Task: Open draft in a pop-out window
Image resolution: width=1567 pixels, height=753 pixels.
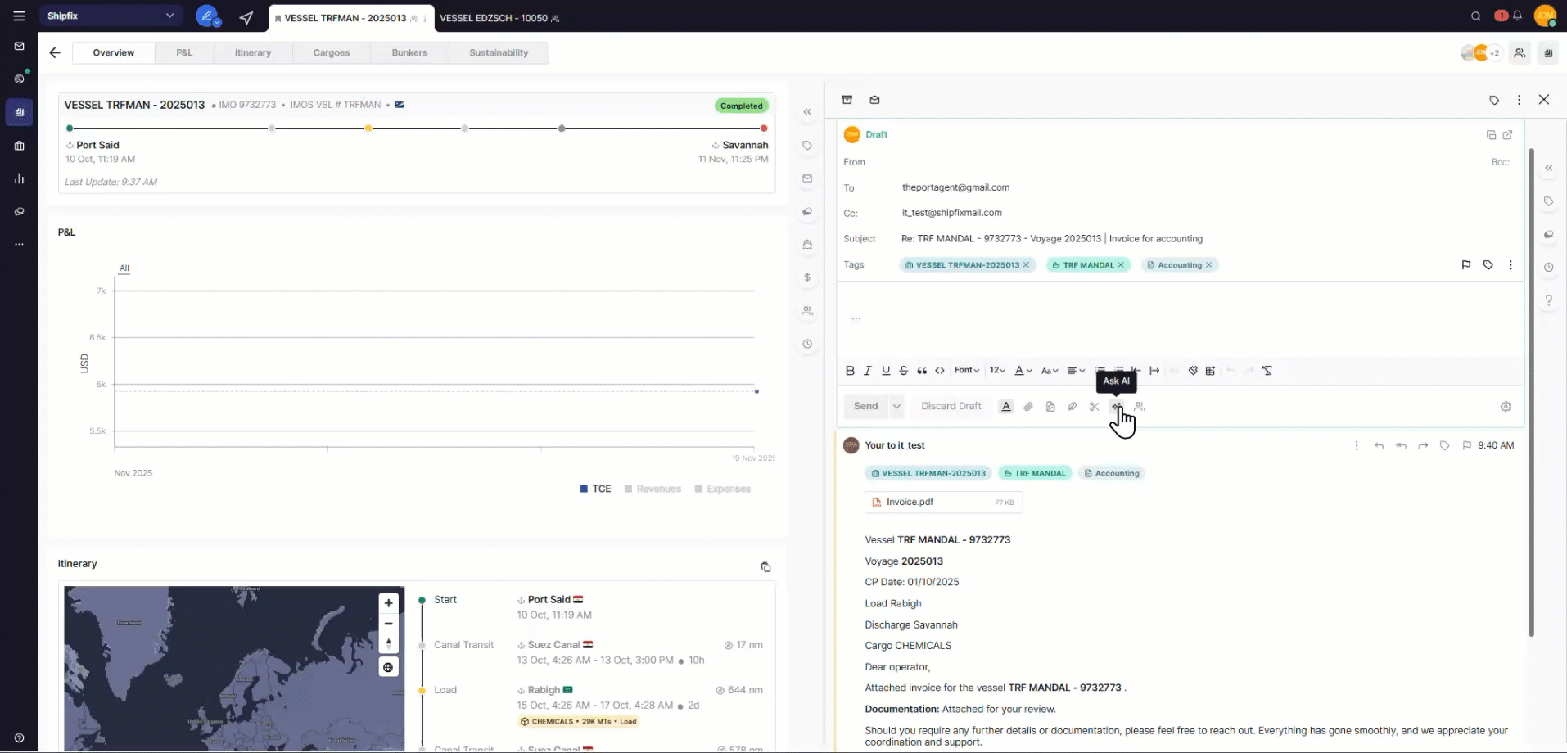Action: pos(1507,135)
